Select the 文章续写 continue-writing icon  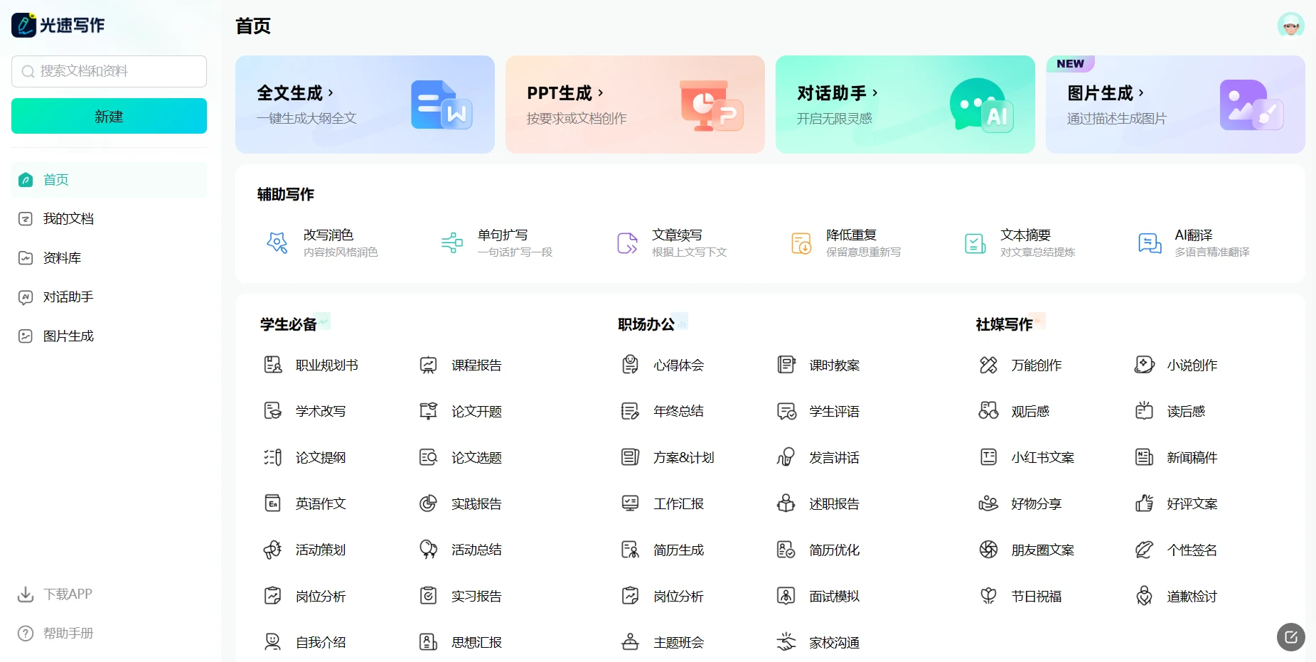[x=627, y=243]
